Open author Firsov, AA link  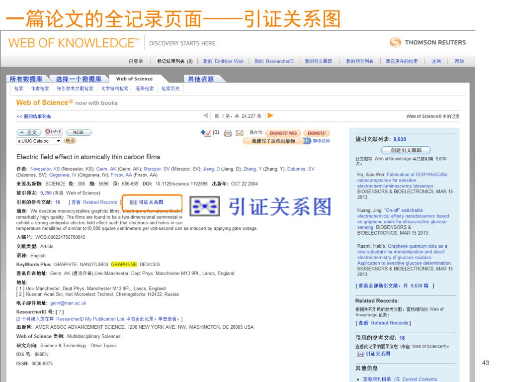pos(121,175)
